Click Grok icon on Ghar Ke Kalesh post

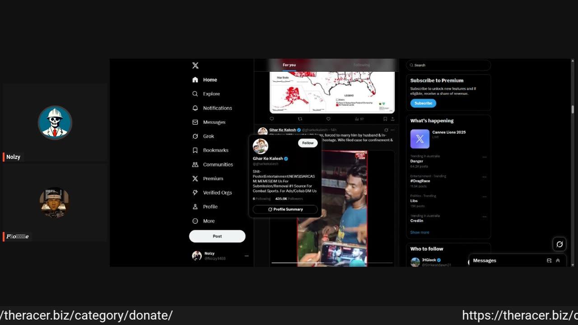coord(386,130)
